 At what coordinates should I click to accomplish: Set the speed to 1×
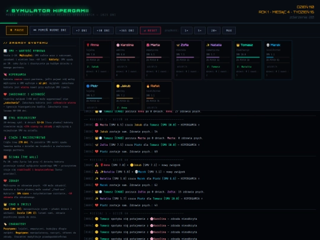click(x=187, y=31)
